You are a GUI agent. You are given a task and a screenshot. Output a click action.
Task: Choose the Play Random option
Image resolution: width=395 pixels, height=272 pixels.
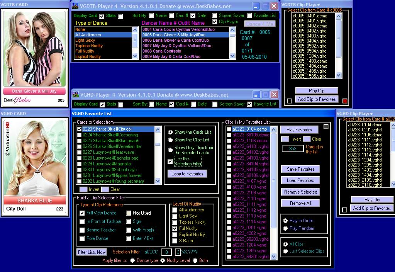285,228
